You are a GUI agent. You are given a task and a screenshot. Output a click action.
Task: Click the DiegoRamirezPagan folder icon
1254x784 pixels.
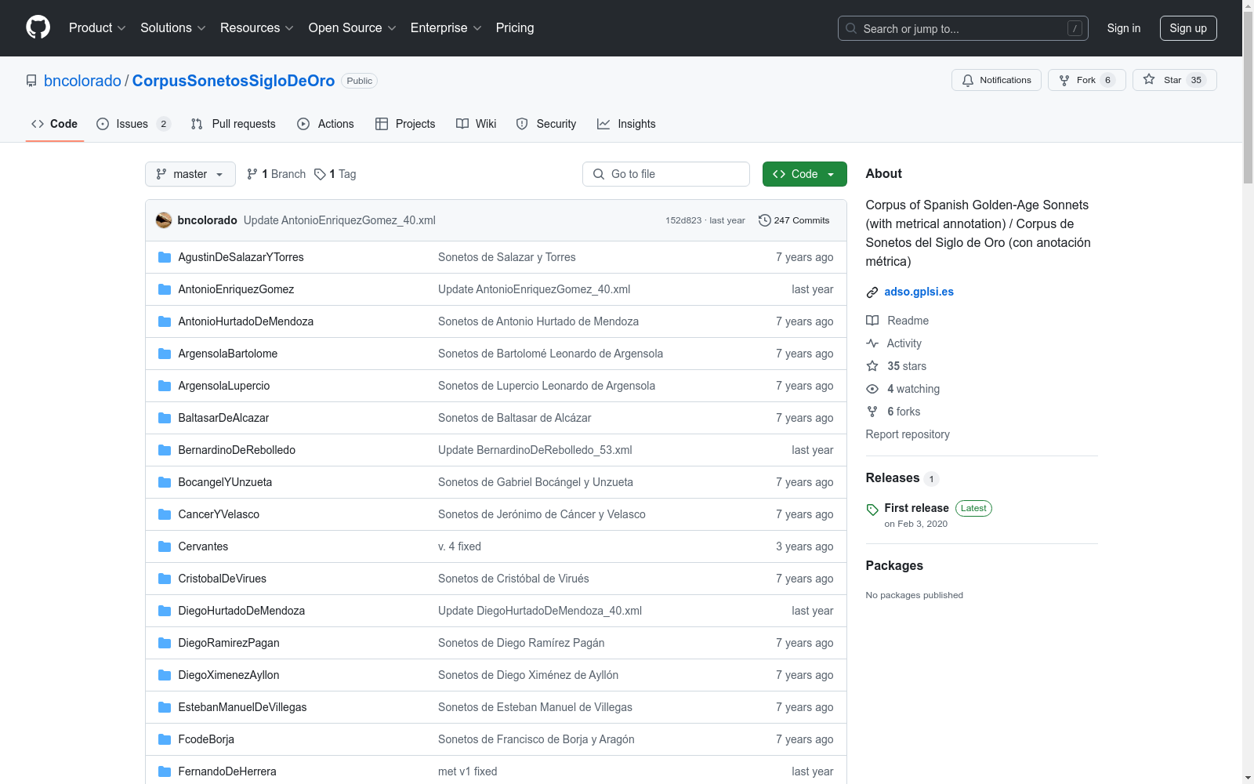pos(165,643)
